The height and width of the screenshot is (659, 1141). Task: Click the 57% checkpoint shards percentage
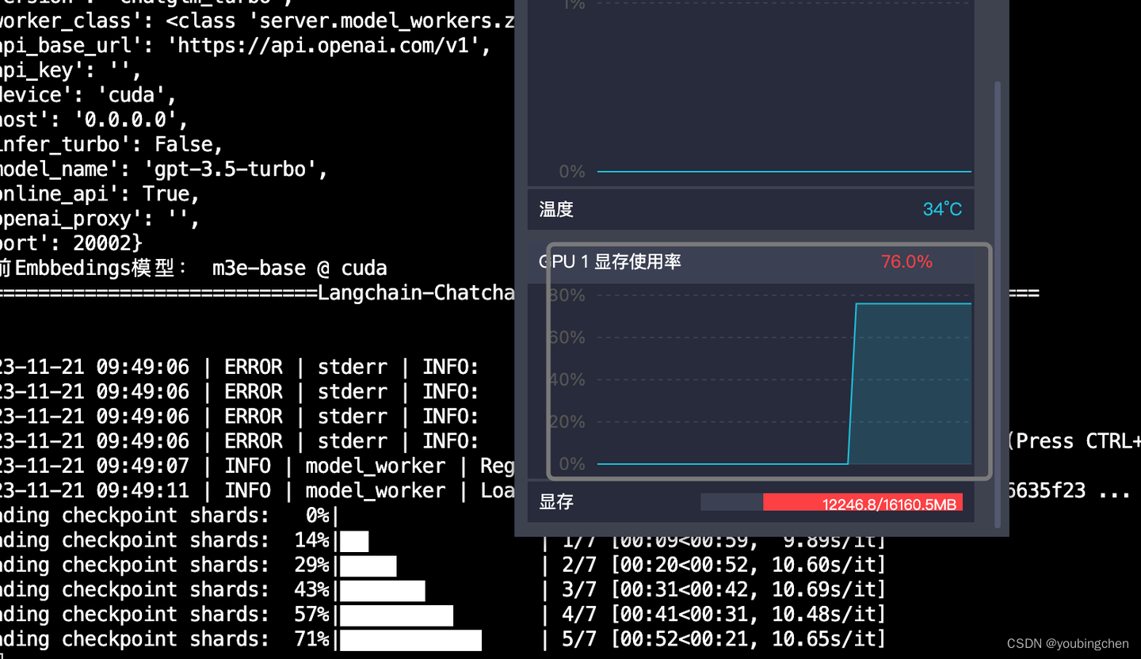coord(311,615)
